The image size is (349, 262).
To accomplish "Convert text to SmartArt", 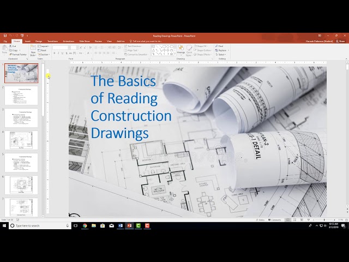I will (x=136, y=55).
